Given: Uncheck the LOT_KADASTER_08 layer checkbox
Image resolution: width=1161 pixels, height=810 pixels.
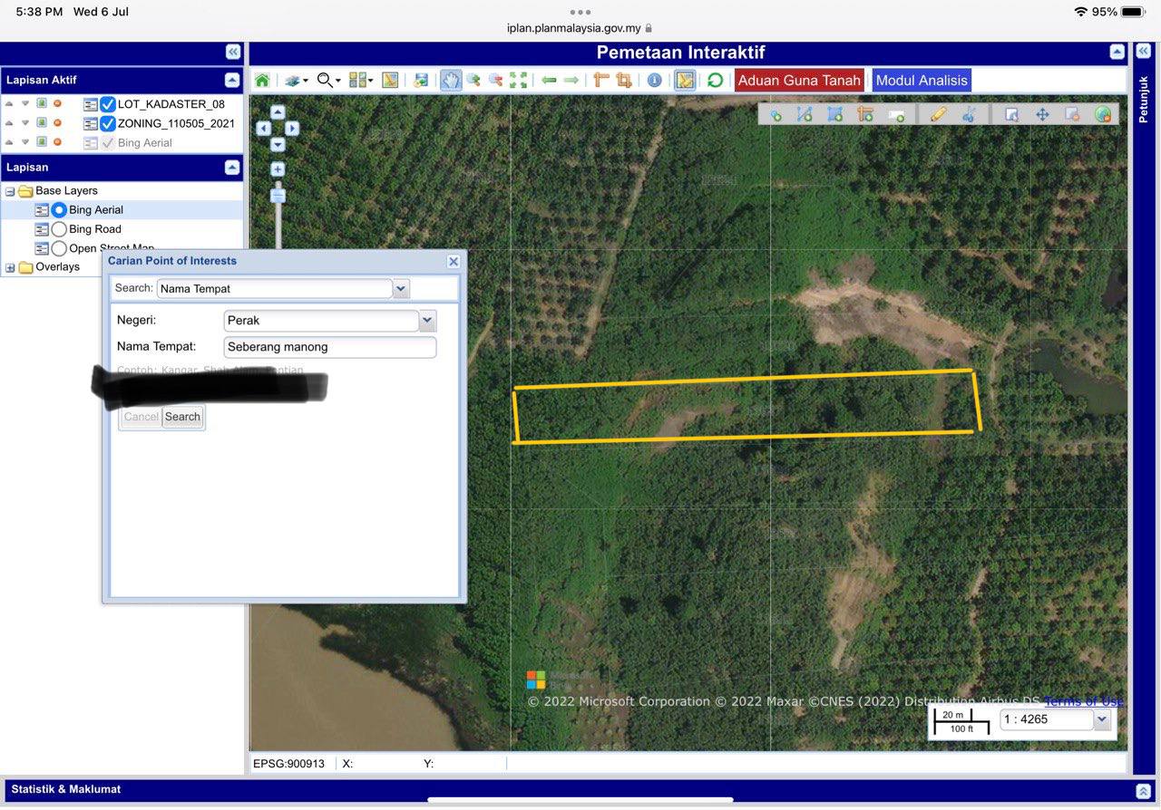Looking at the screenshot, I should coord(108,104).
